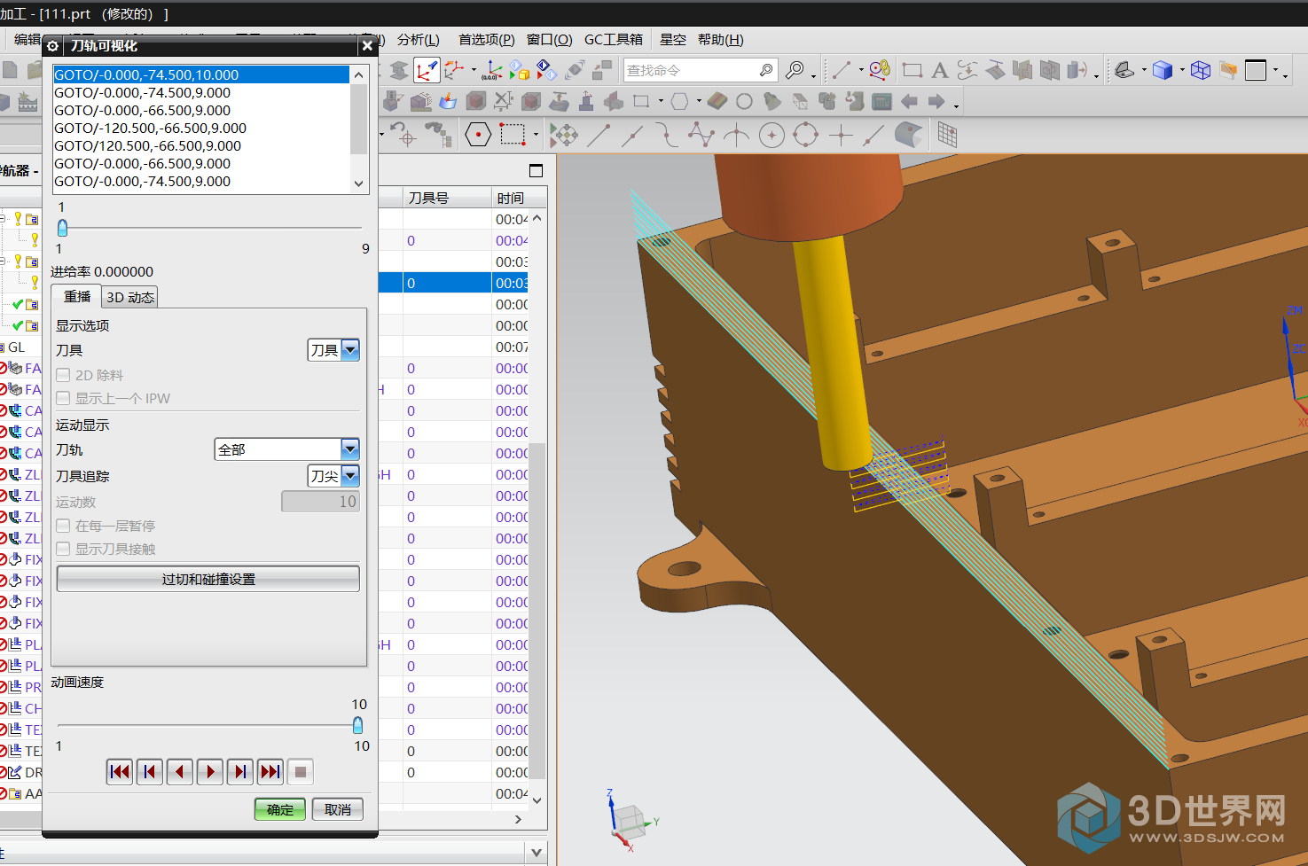
Task: Open dropdown arrow next to shaded cube
Action: 1182,70
